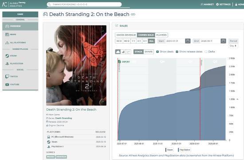Click the Export button on chart
The image size is (244, 160).
tap(124, 62)
